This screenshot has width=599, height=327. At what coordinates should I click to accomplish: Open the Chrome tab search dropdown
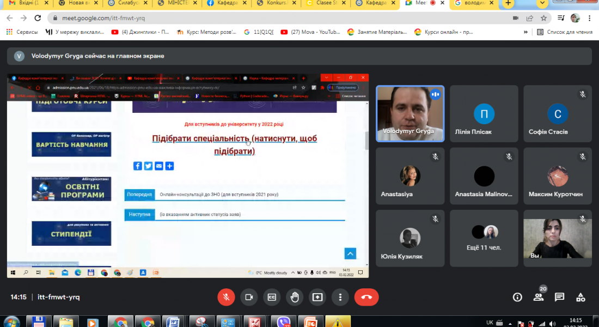coord(542,3)
